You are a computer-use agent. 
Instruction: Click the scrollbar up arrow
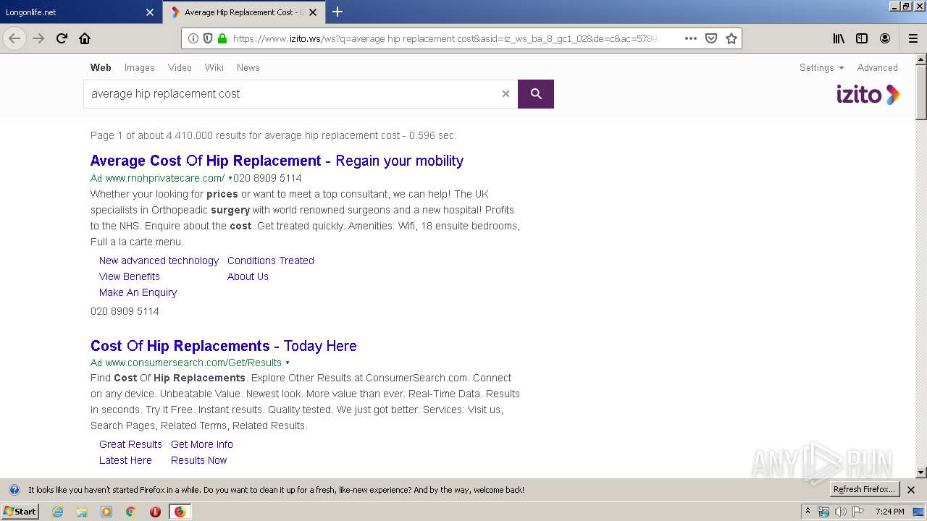921,59
